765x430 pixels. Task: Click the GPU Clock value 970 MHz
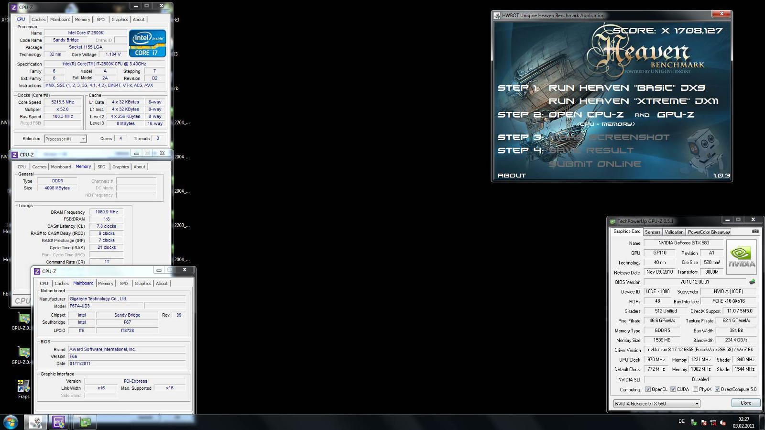pyautogui.click(x=656, y=360)
